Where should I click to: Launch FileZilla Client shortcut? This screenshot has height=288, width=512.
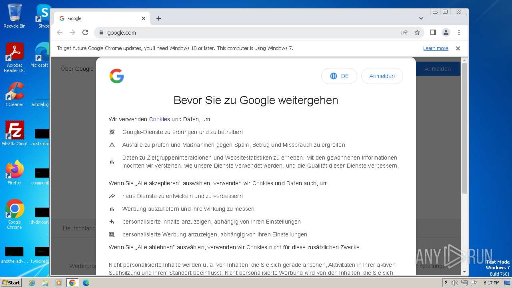coord(14,134)
